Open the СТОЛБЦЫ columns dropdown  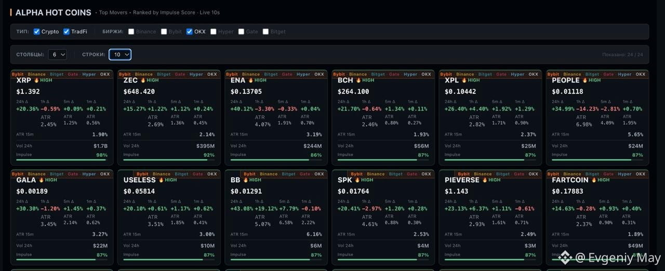click(58, 55)
